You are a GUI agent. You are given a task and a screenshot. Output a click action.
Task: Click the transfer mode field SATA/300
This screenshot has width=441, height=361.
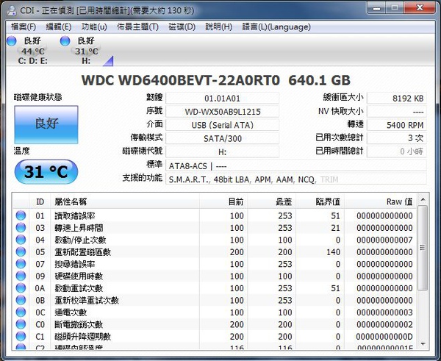click(x=222, y=138)
